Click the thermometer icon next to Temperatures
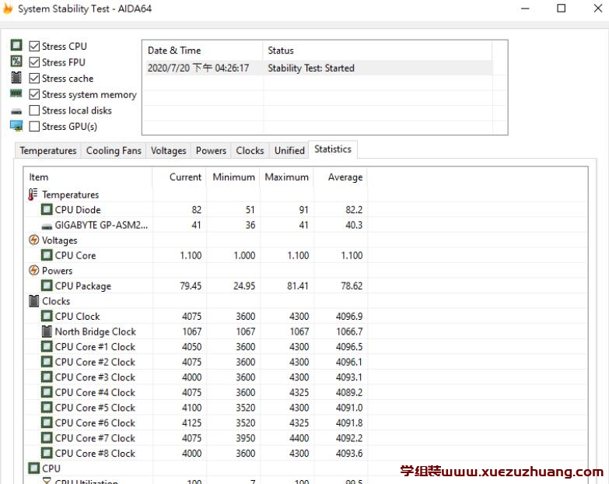This screenshot has height=484, width=609. (x=33, y=195)
